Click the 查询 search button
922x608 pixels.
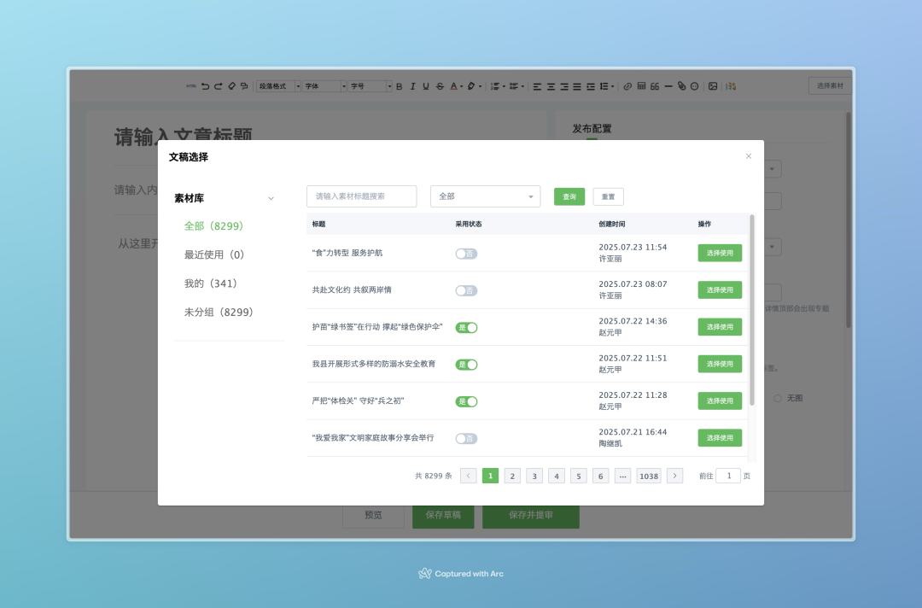(x=569, y=196)
